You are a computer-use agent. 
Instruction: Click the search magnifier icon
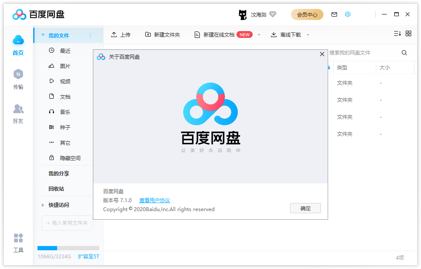pos(404,53)
